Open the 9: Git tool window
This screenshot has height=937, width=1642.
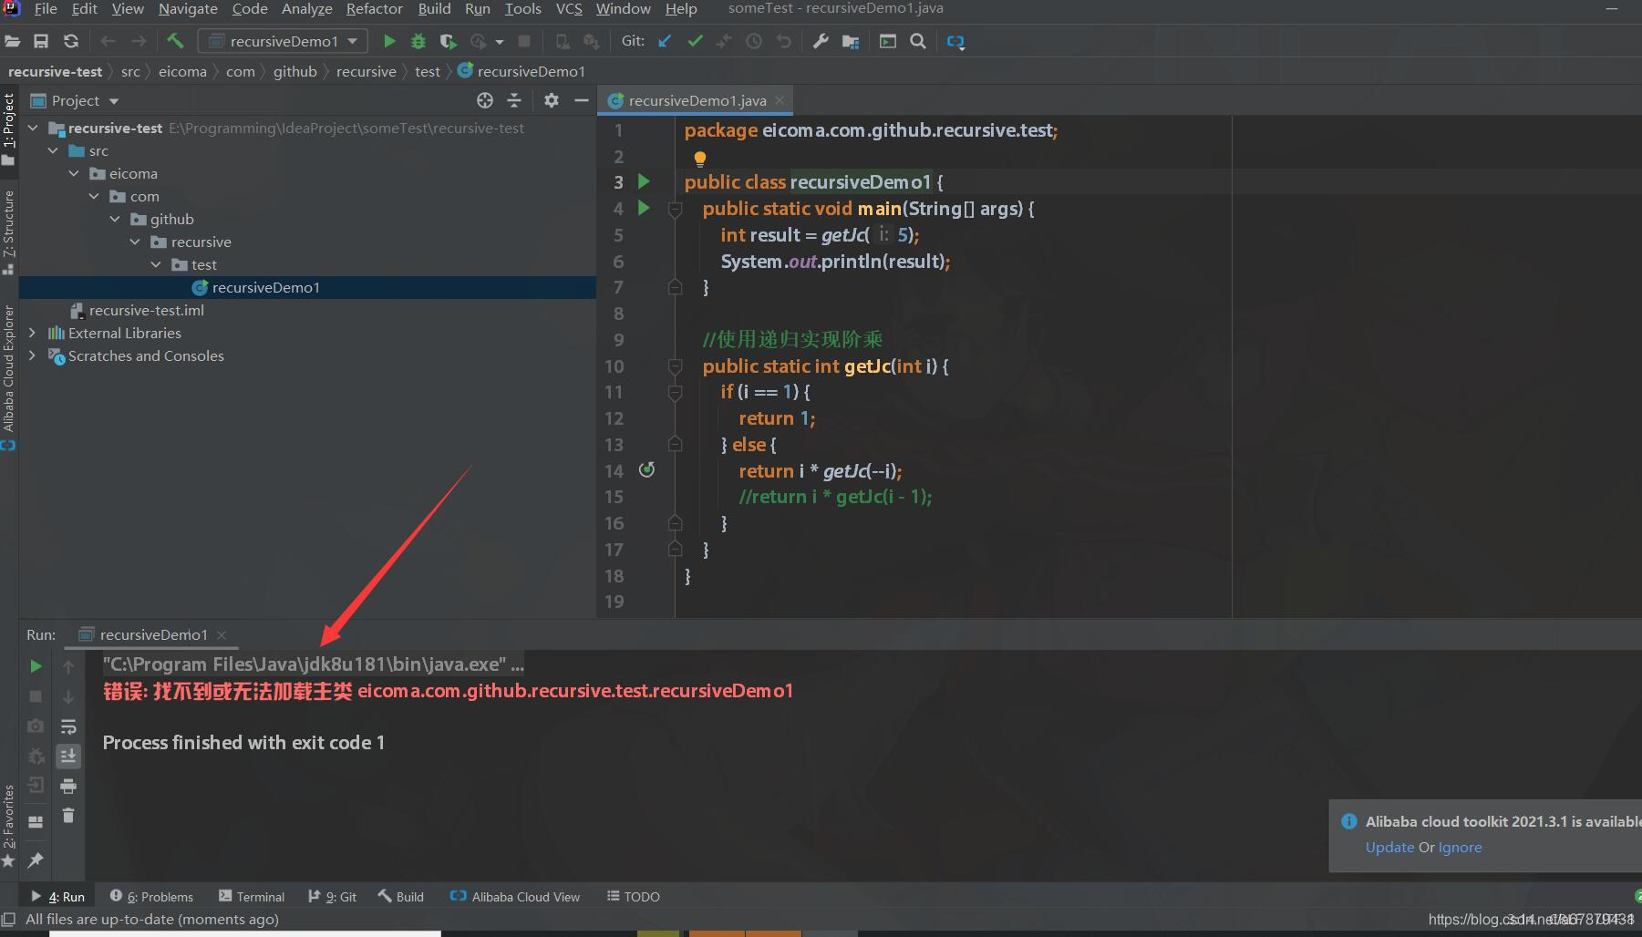(332, 897)
